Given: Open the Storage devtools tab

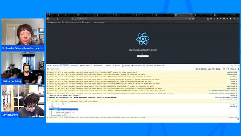Looking at the screenshot, I should coord(126,66).
